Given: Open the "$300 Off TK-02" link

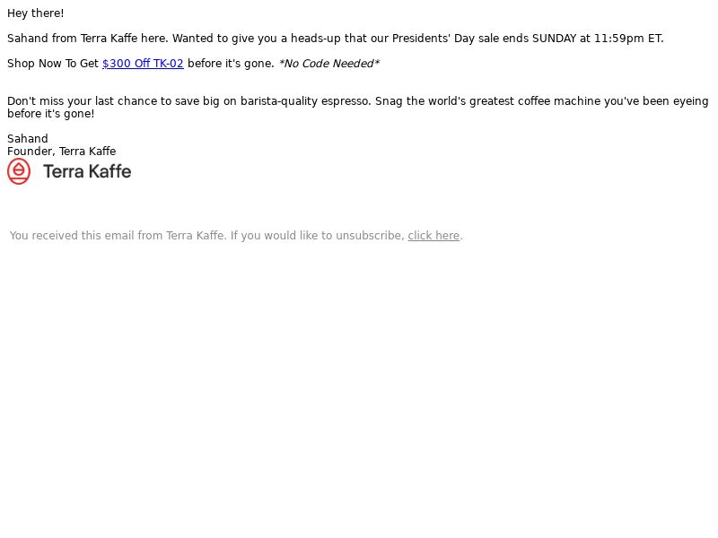Looking at the screenshot, I should click(x=143, y=64).
